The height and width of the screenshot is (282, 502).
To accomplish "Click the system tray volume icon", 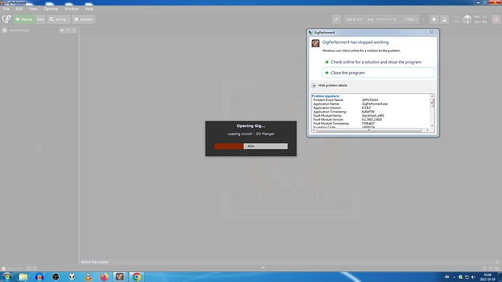I will coord(473,277).
